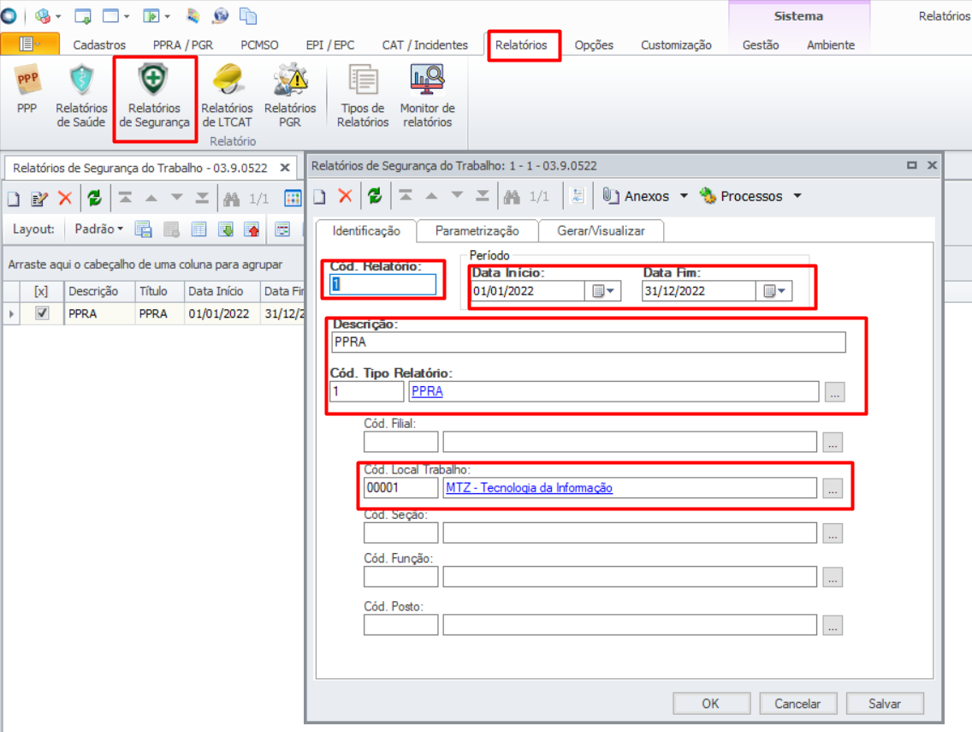Click the binoculars search icon in list window
Screen dimensions: 972x732
(231, 199)
